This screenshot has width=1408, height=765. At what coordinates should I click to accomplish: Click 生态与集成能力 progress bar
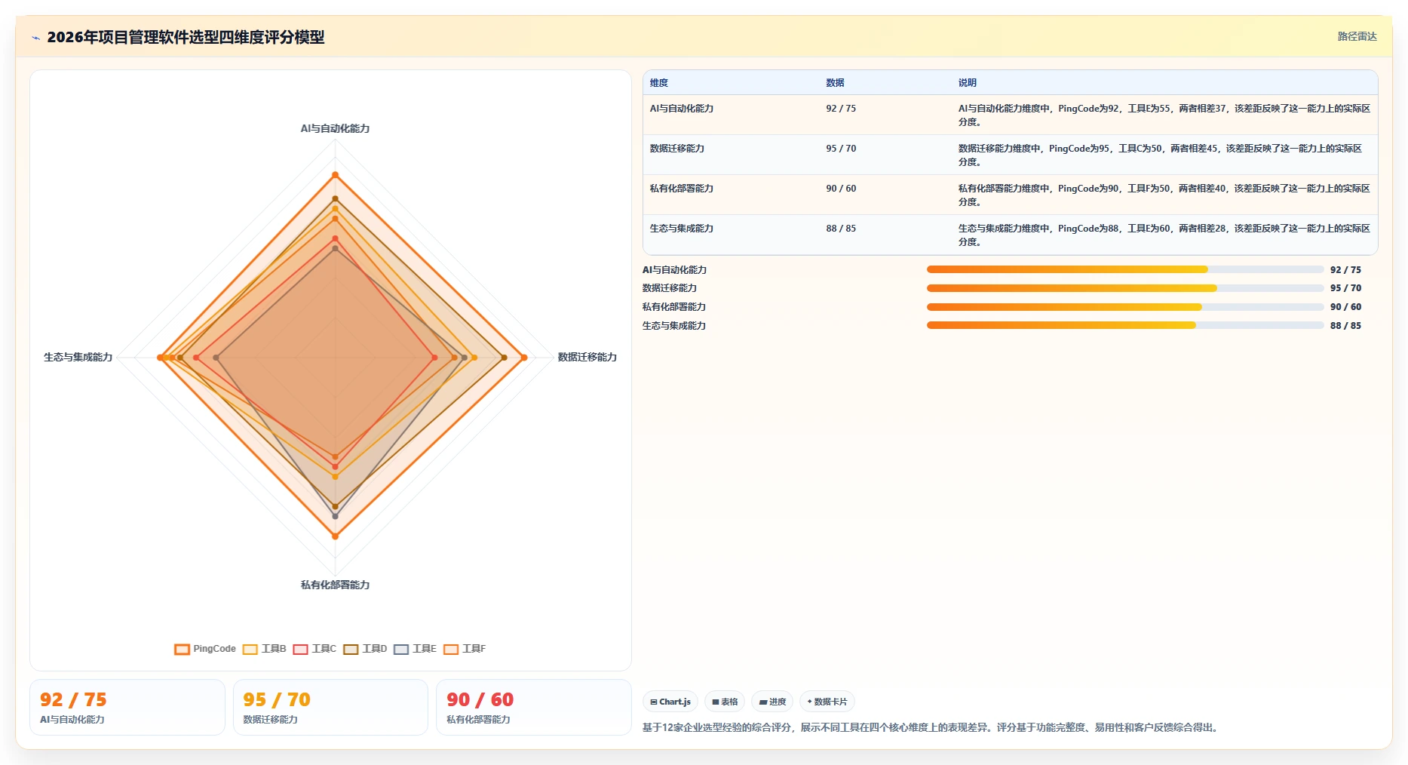pyautogui.click(x=1125, y=325)
